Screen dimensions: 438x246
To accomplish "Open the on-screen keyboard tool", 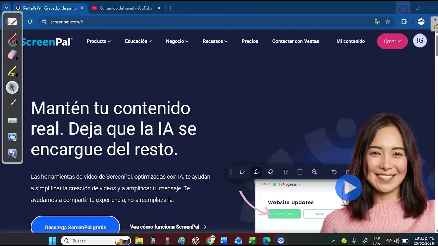I will [12, 120].
